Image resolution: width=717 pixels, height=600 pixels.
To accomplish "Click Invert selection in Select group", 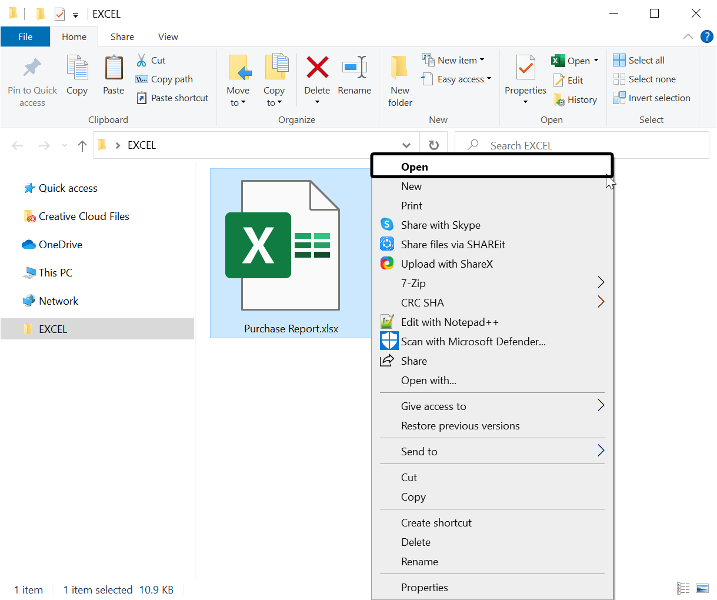I will coord(652,98).
